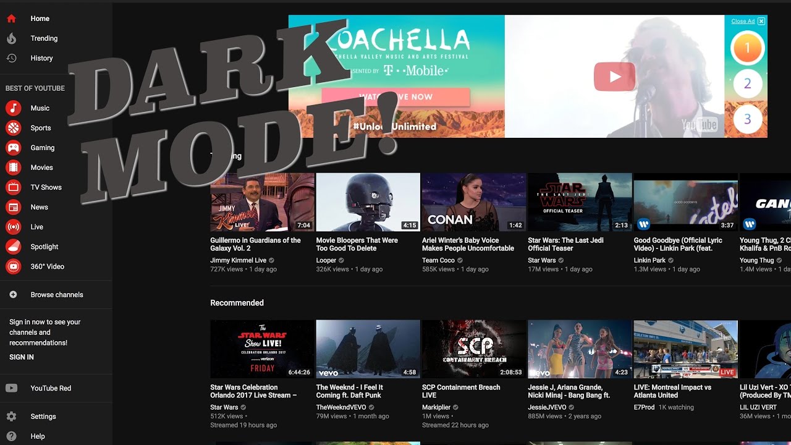
Task: Open Movie Bloopers video thumbnail
Action: (x=368, y=202)
